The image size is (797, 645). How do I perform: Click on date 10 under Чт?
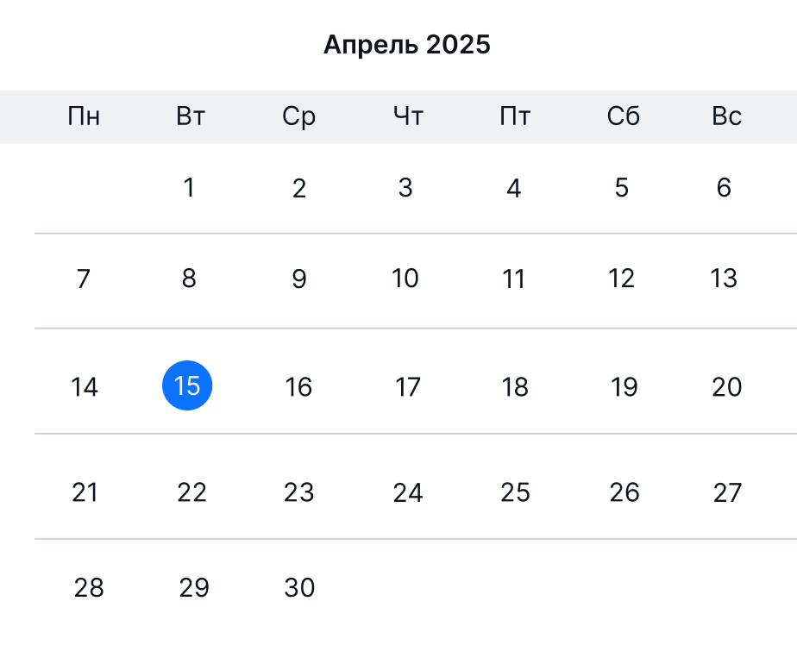tap(405, 279)
